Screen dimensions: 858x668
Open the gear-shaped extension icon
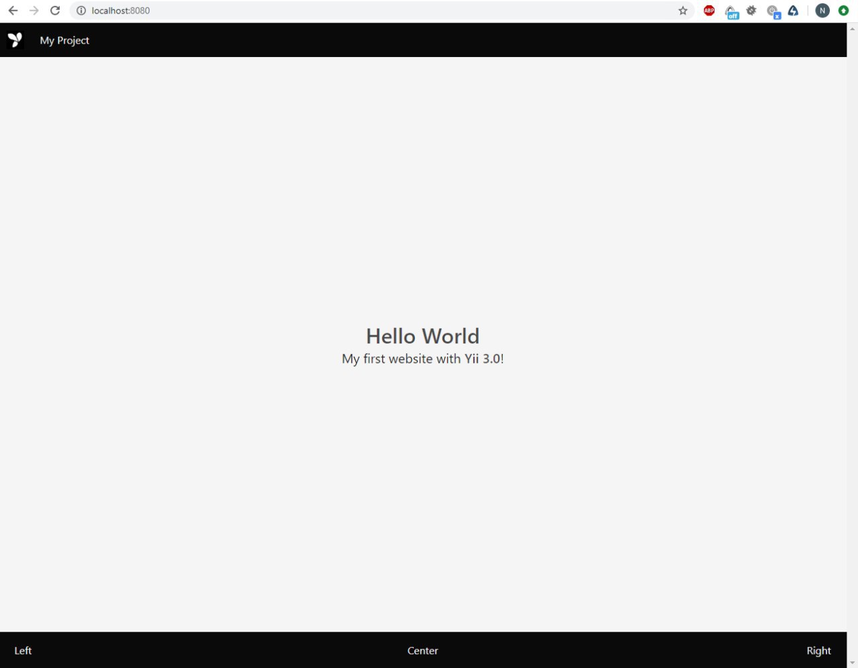click(751, 11)
